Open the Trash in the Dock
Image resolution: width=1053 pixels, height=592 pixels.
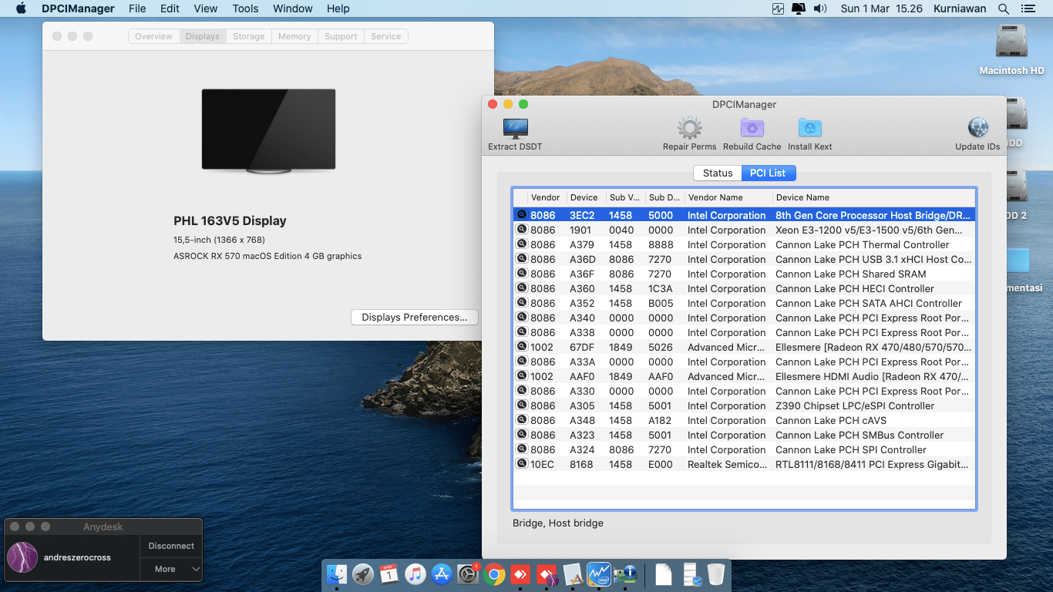tap(715, 574)
